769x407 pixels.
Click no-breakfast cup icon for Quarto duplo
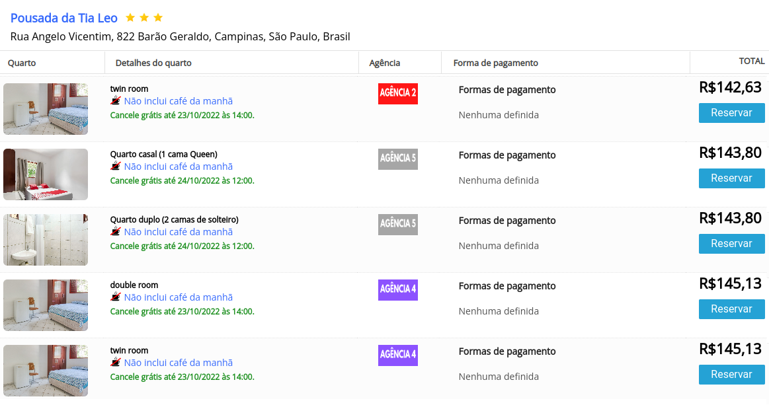point(116,231)
